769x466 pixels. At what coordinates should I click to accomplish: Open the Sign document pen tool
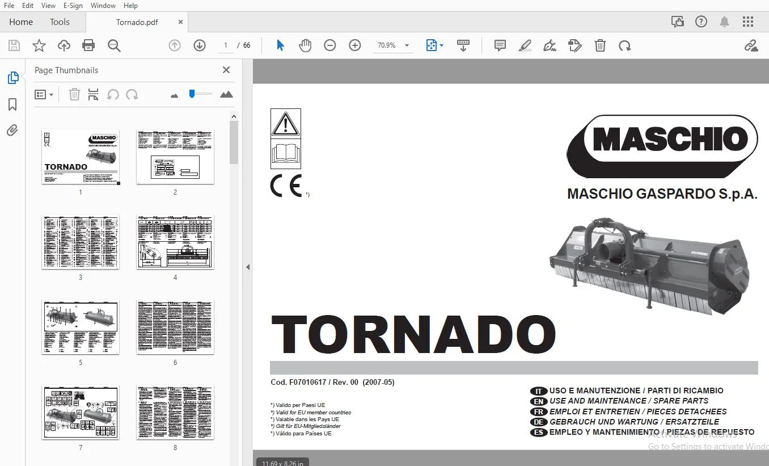(550, 45)
